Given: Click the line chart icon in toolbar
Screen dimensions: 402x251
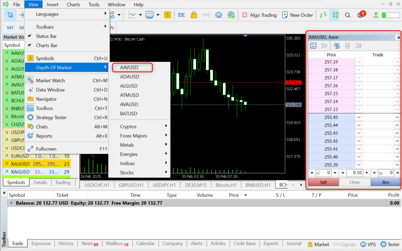Looking at the screenshot, I should click(132, 15).
